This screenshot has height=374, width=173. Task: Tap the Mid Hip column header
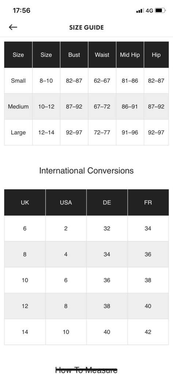pyautogui.click(x=130, y=55)
